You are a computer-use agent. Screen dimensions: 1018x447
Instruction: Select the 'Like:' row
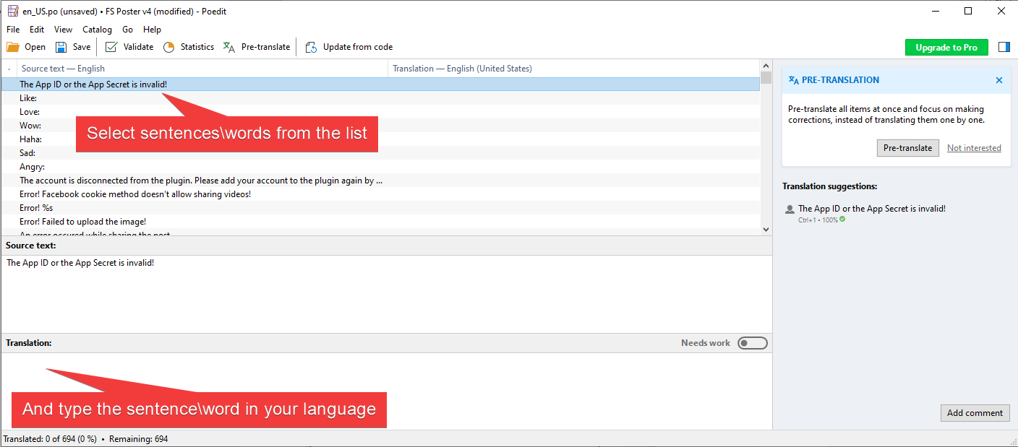380,98
